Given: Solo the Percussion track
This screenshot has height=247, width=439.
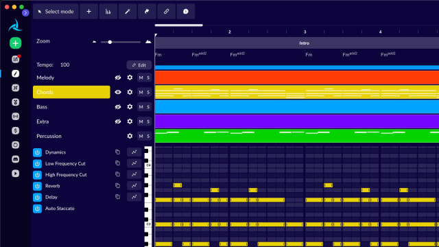Looking at the screenshot, I should [148, 136].
